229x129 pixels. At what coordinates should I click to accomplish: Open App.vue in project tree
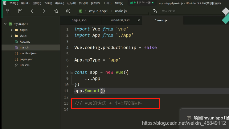pyautogui.click(x=25, y=42)
